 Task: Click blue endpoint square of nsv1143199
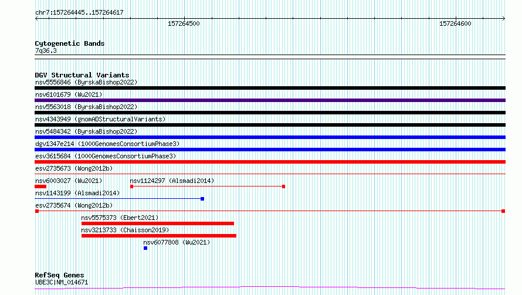[x=202, y=199]
